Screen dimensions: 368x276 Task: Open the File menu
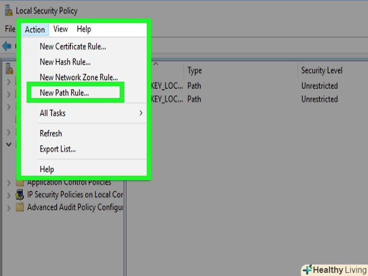point(10,29)
